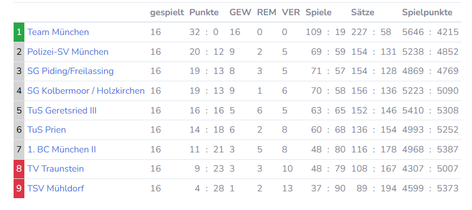The height and width of the screenshot is (210, 472).
Task: Visit TuS Geretsried III team page
Action: (x=62, y=111)
